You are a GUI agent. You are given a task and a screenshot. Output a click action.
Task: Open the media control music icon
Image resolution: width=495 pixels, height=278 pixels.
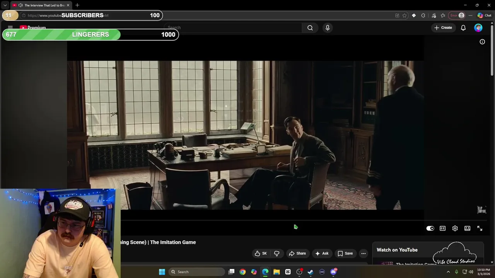pyautogui.click(x=434, y=15)
